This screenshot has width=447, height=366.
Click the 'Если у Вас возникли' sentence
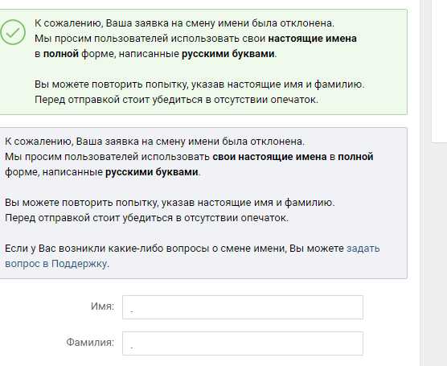[174, 249]
